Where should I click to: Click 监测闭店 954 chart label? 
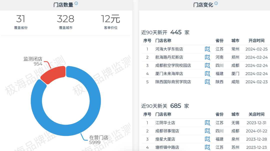(33, 61)
